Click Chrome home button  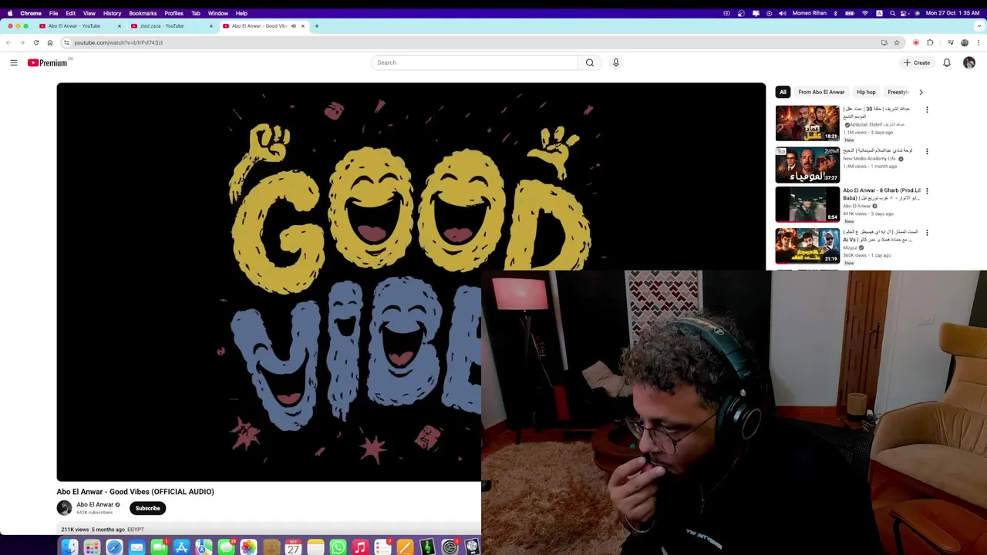50,42
